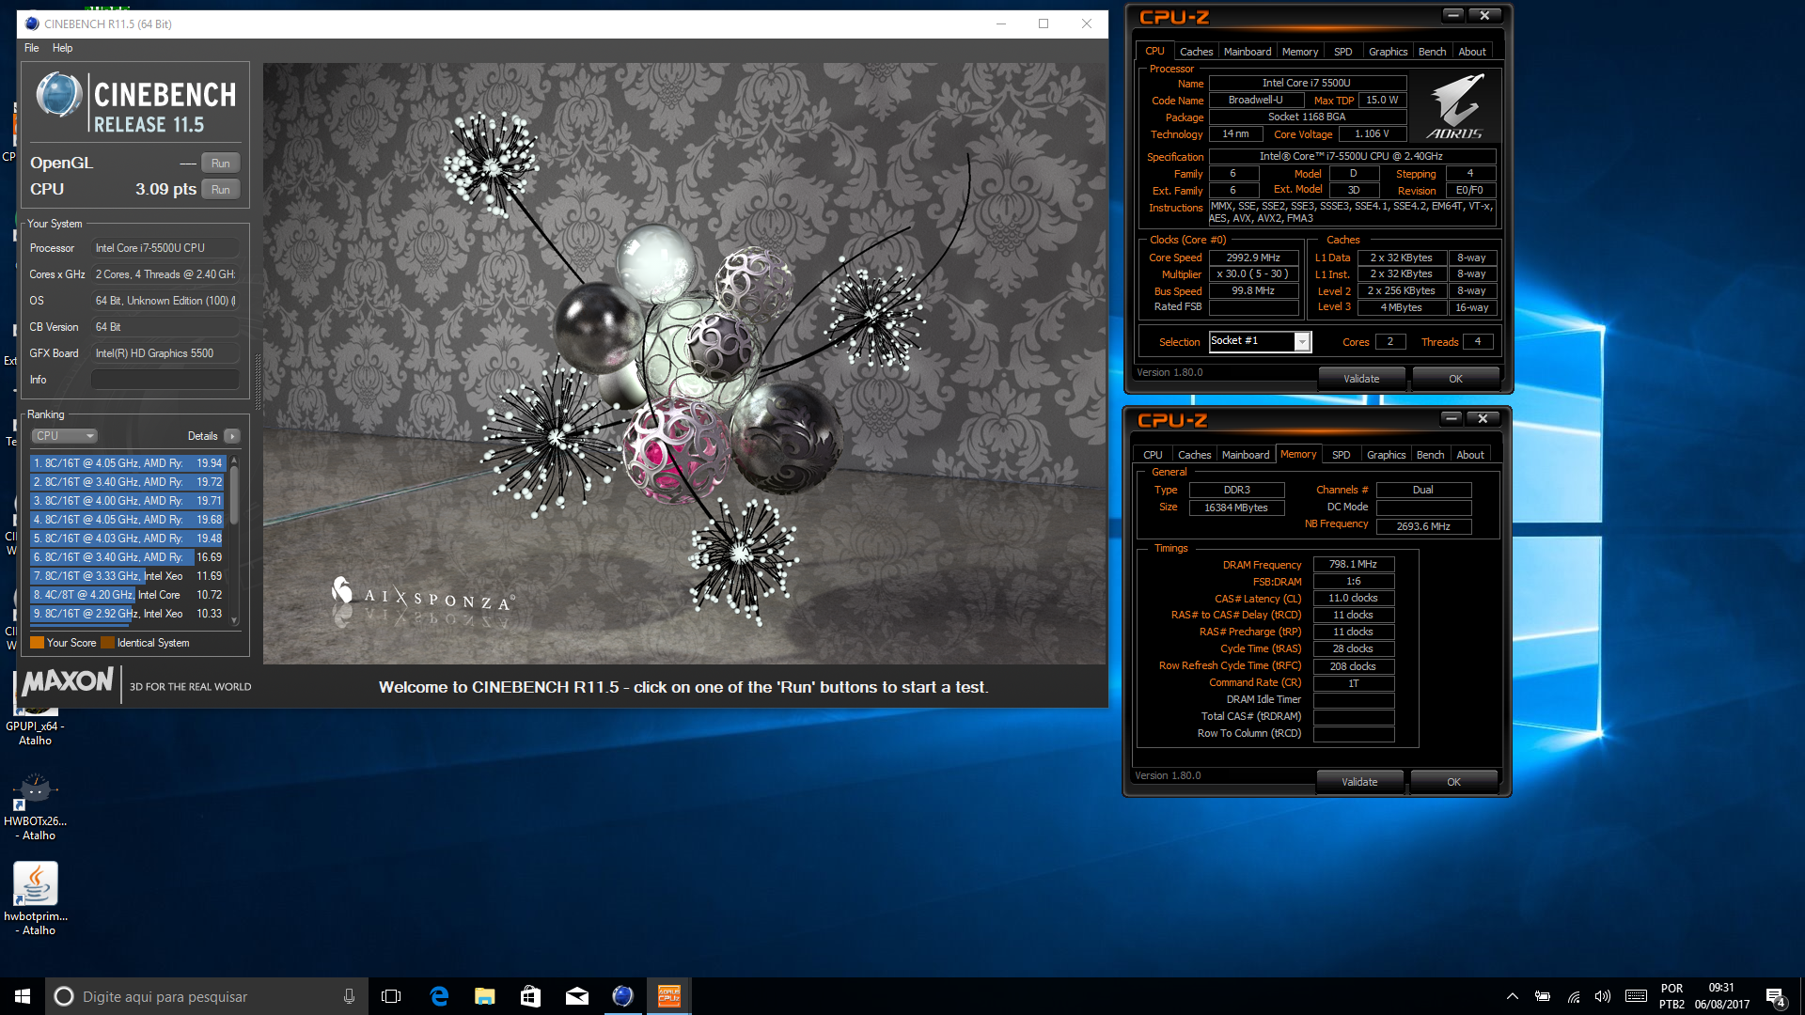Viewport: 1805px width, 1015px height.
Task: Switch to Caches tab in top CPU-Z
Action: pyautogui.click(x=1196, y=52)
